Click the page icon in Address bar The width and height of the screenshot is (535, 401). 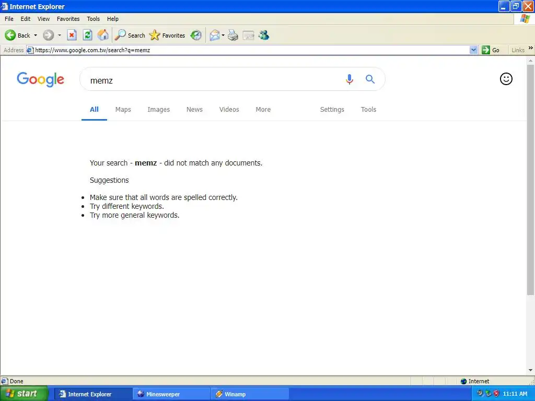click(30, 50)
